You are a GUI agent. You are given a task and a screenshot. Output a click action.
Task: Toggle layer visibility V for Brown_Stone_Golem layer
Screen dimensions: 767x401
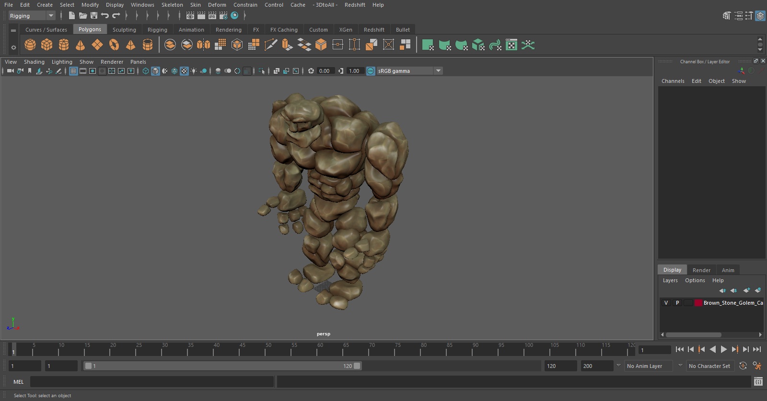point(666,303)
